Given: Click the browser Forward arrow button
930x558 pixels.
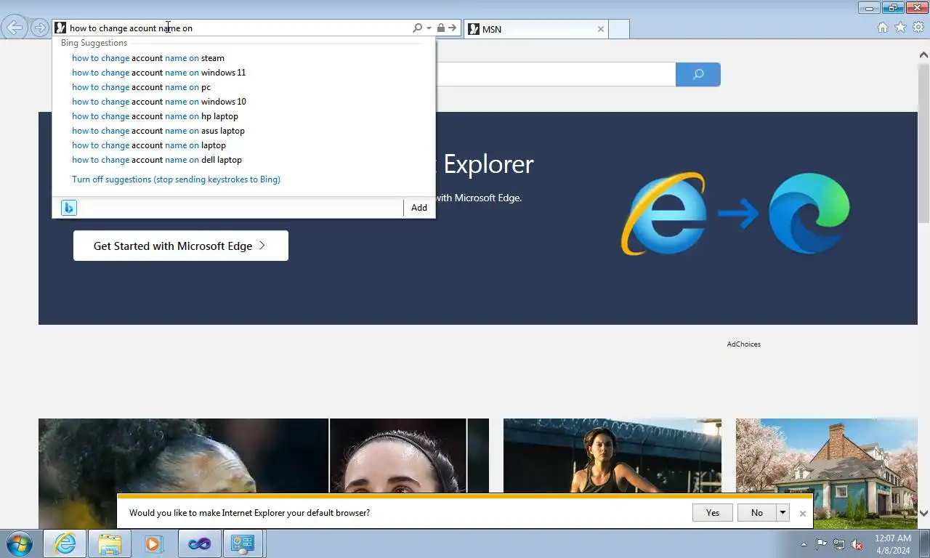Looking at the screenshot, I should 39,28.
